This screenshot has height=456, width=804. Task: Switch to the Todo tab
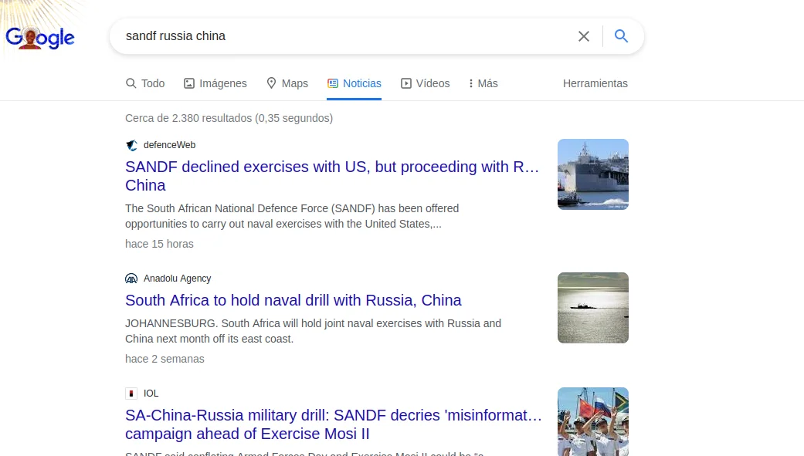click(145, 83)
